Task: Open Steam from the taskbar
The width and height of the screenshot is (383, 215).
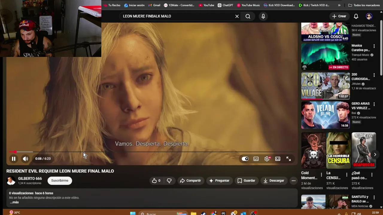Action: [203, 214]
